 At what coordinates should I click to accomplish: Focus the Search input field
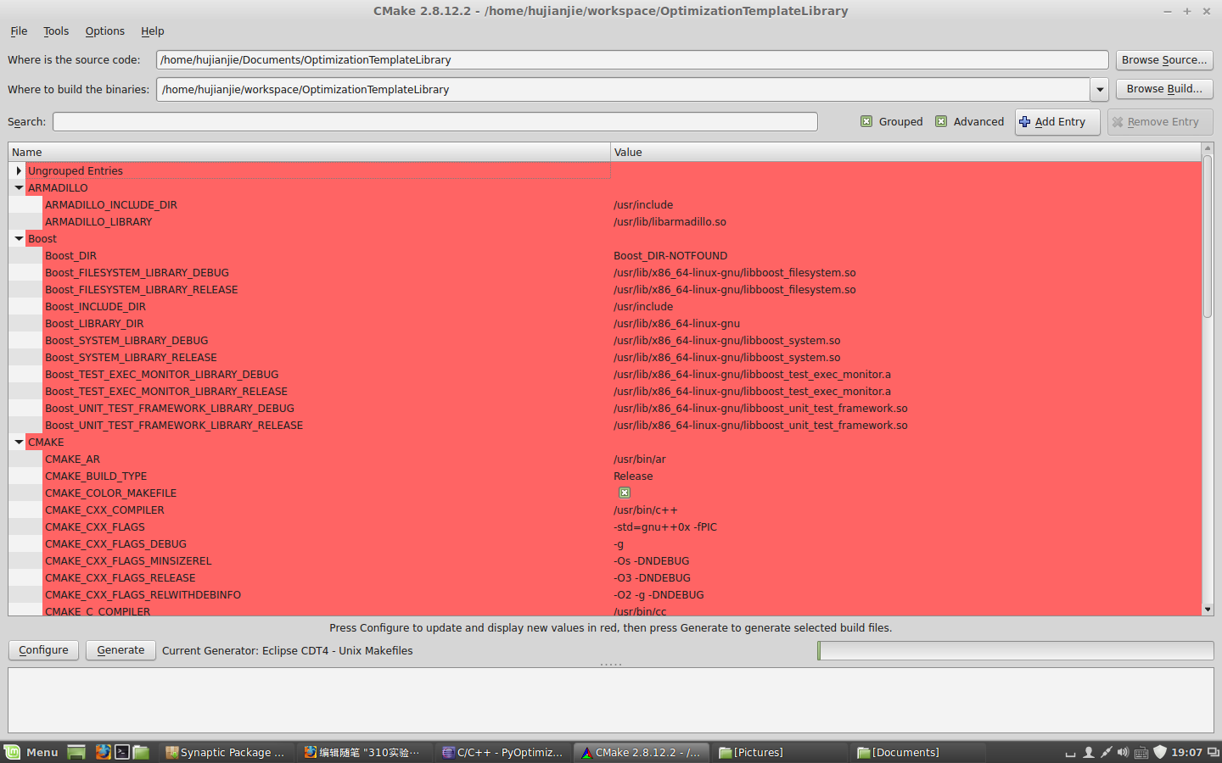click(435, 121)
